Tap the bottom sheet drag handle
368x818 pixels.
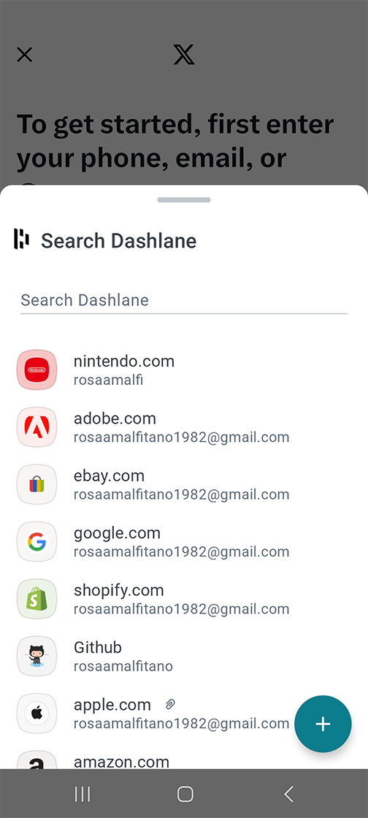pyautogui.click(x=184, y=200)
